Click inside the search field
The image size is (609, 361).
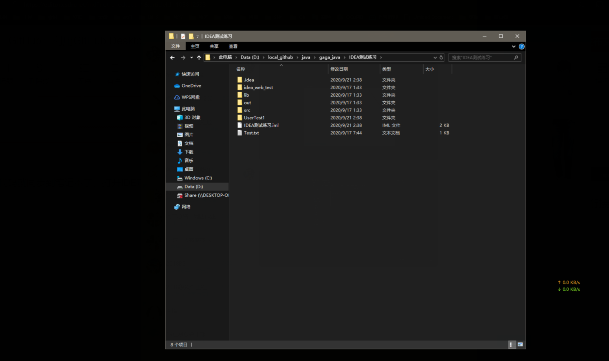(479, 57)
